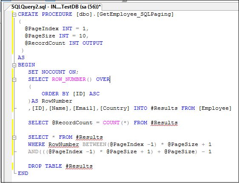The image size is (239, 183).
Task: Click the AND keyword on the last condition line
Action: pos(33,152)
